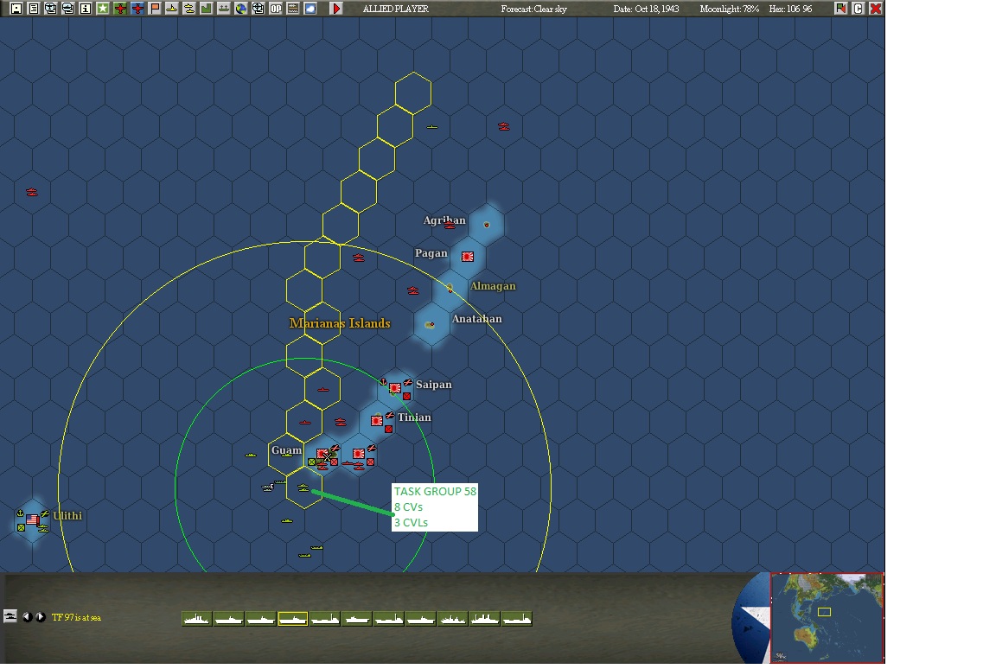Viewport: 983px width, 669px height.
Task: Click the anchor port symbol at Ulithi
Action: point(20,513)
